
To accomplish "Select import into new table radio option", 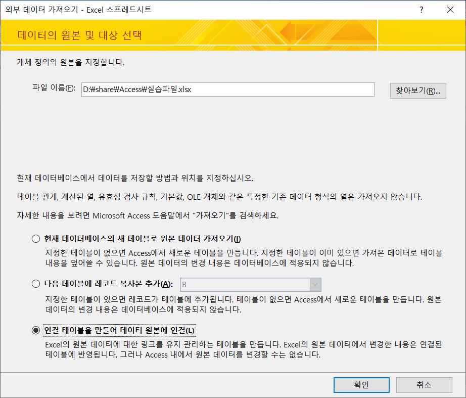I will pos(36,239).
